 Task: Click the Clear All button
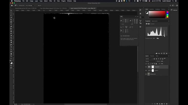click(x=39, y=6)
